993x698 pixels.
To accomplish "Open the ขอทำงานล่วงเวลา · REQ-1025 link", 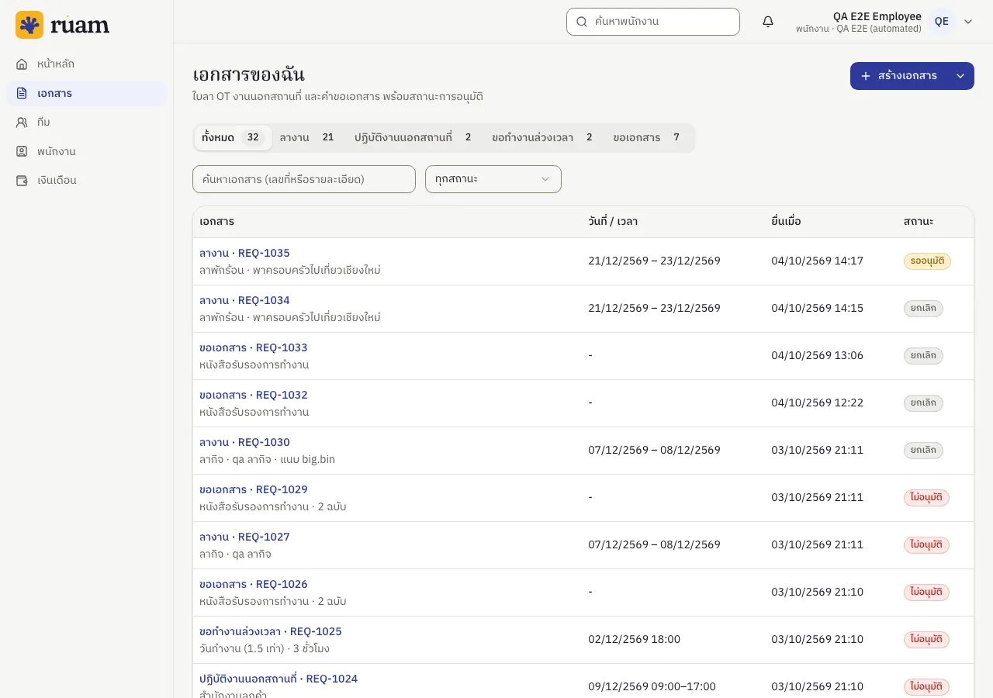I will tap(271, 631).
